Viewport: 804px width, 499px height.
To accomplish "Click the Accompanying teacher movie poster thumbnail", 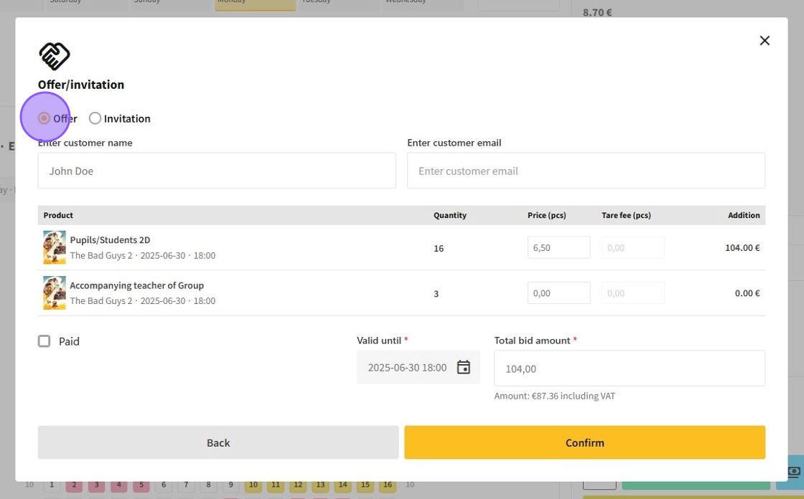I will coord(55,293).
